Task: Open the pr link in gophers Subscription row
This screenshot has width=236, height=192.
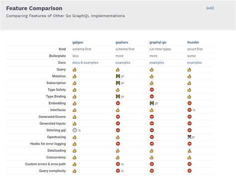Action: tap(122, 83)
